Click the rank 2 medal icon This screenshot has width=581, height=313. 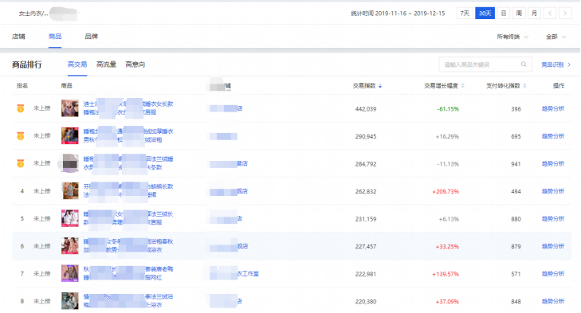(x=21, y=136)
